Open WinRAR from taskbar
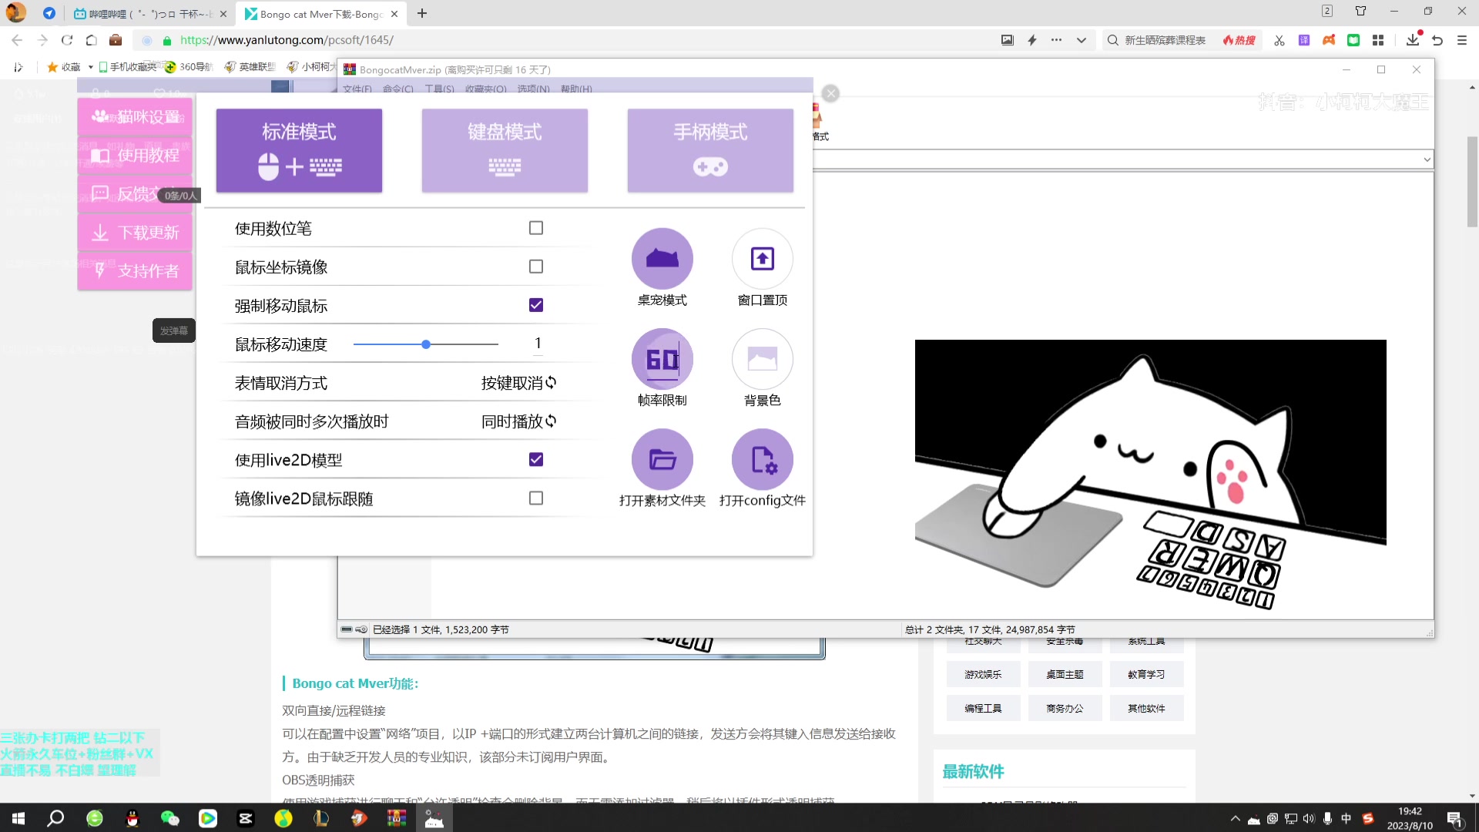This screenshot has width=1479, height=832. (x=397, y=818)
